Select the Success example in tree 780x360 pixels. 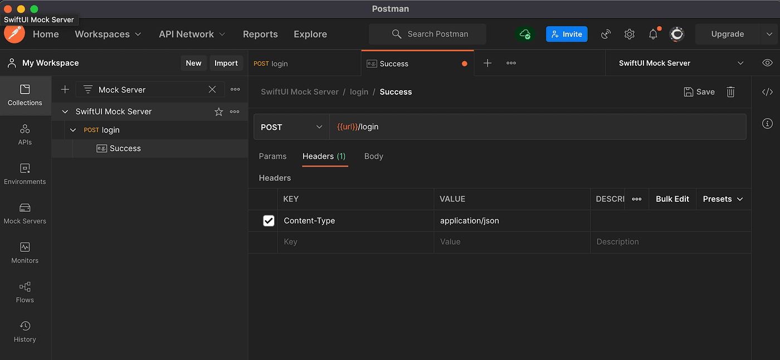tap(150, 148)
